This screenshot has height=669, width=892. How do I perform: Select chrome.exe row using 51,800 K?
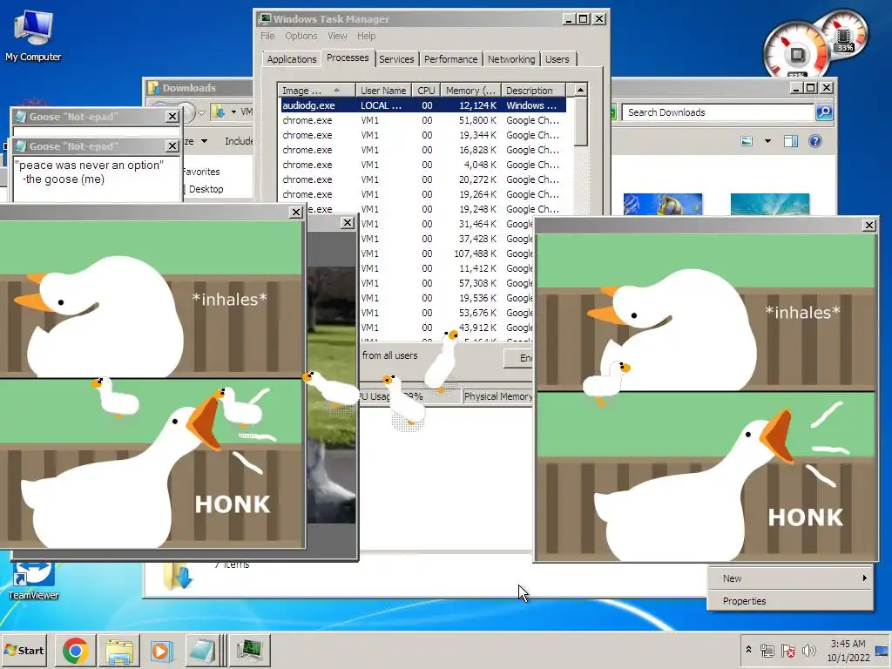coord(422,120)
